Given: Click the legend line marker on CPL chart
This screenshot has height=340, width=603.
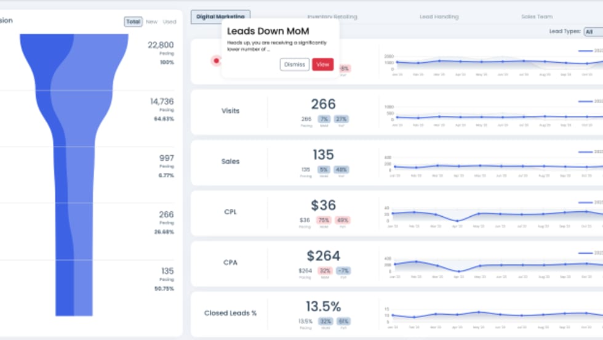Looking at the screenshot, I should pyautogui.click(x=585, y=202).
